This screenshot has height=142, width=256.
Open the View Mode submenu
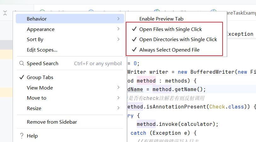click(x=40, y=88)
